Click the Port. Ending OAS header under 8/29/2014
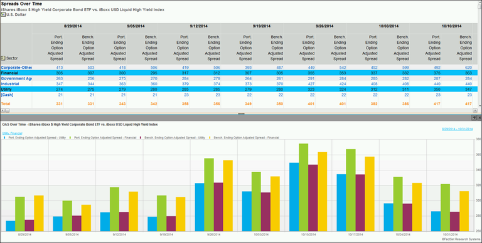The height and width of the screenshot is (243, 482). (56, 48)
